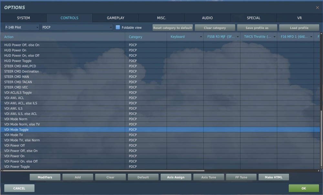Click the Action column header
Image resolution: width=323 pixels, height=195 pixels.
(x=63, y=37)
